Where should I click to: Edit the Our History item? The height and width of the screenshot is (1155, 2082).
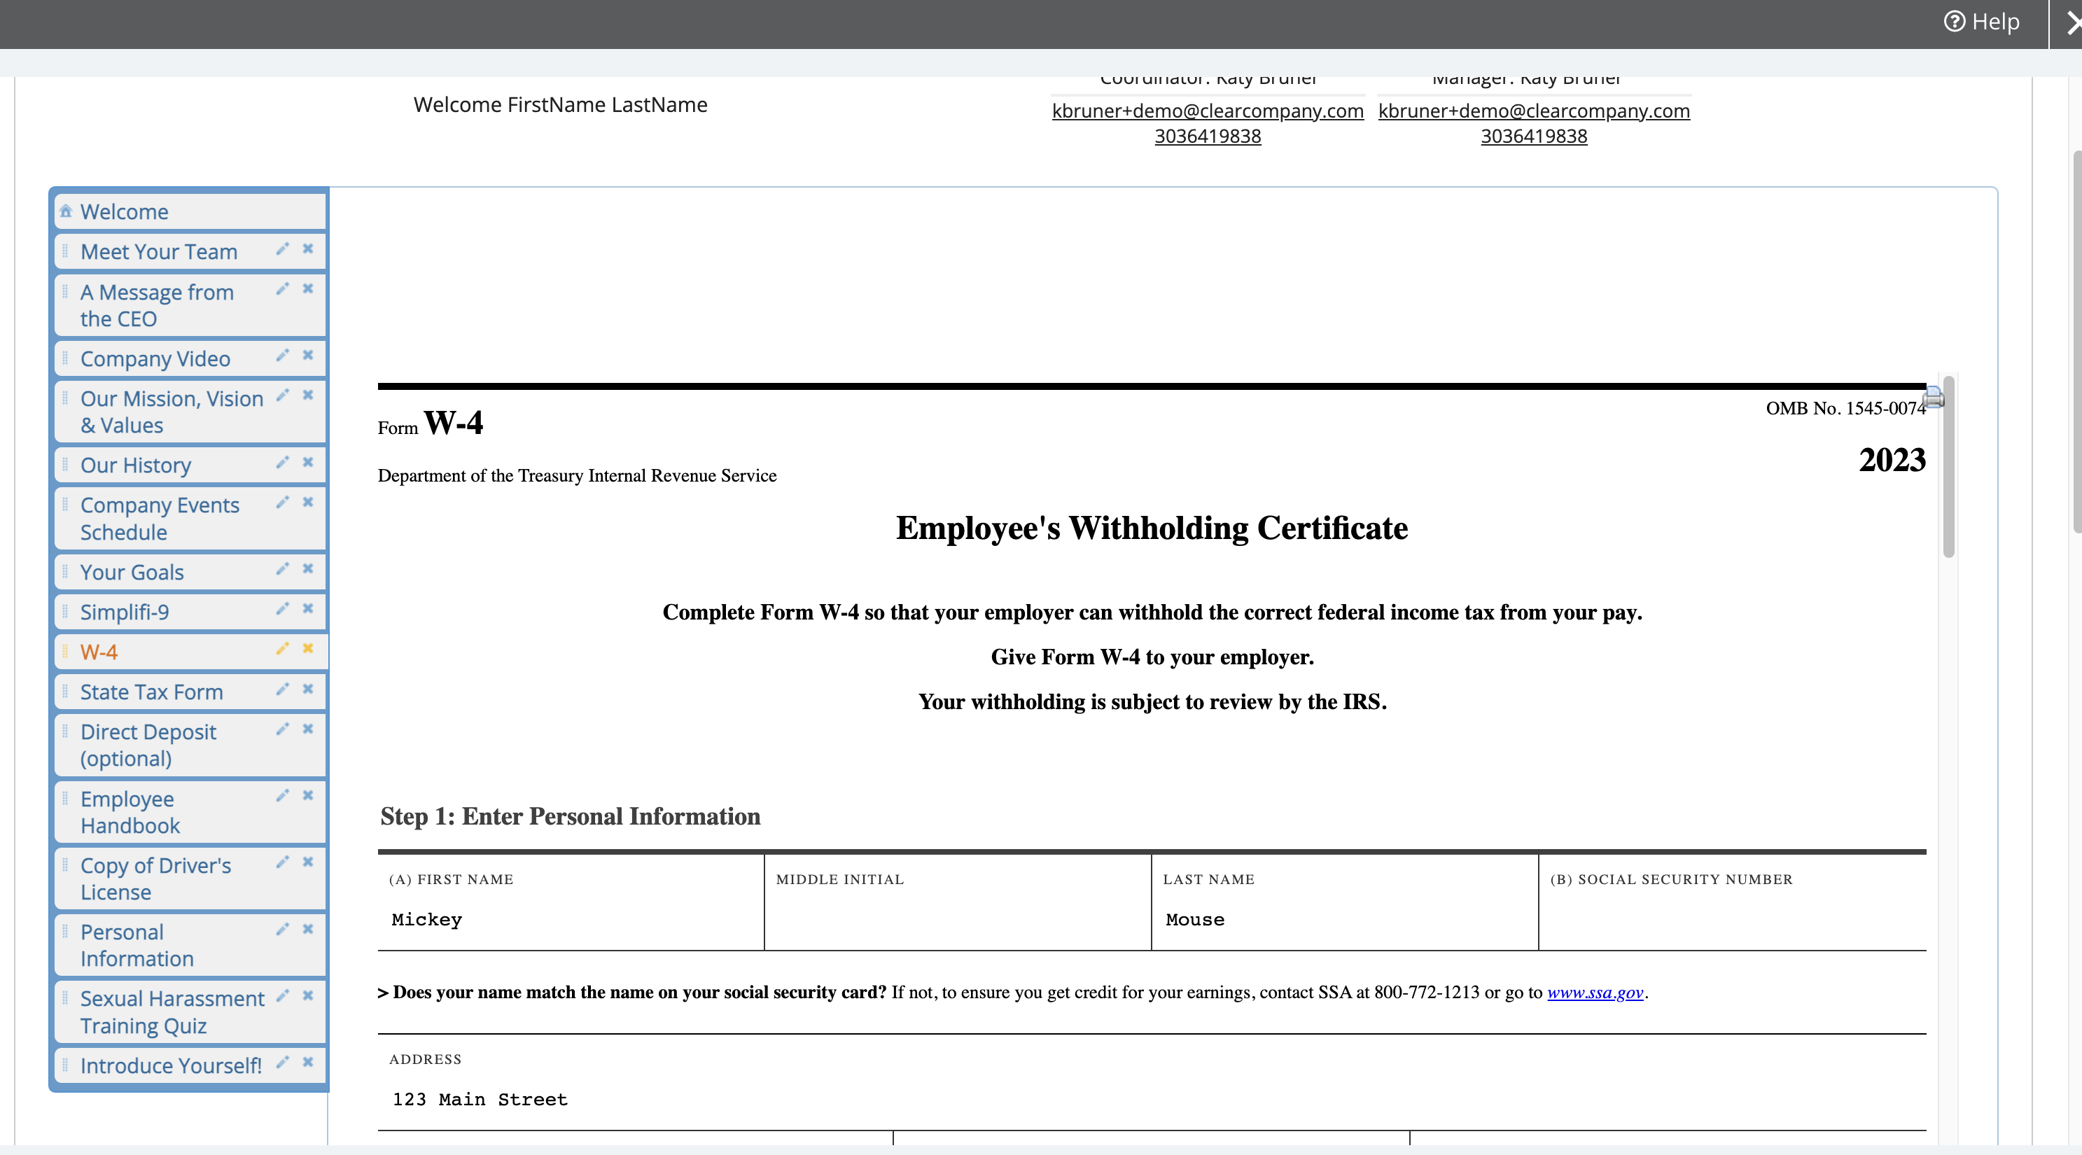(282, 462)
